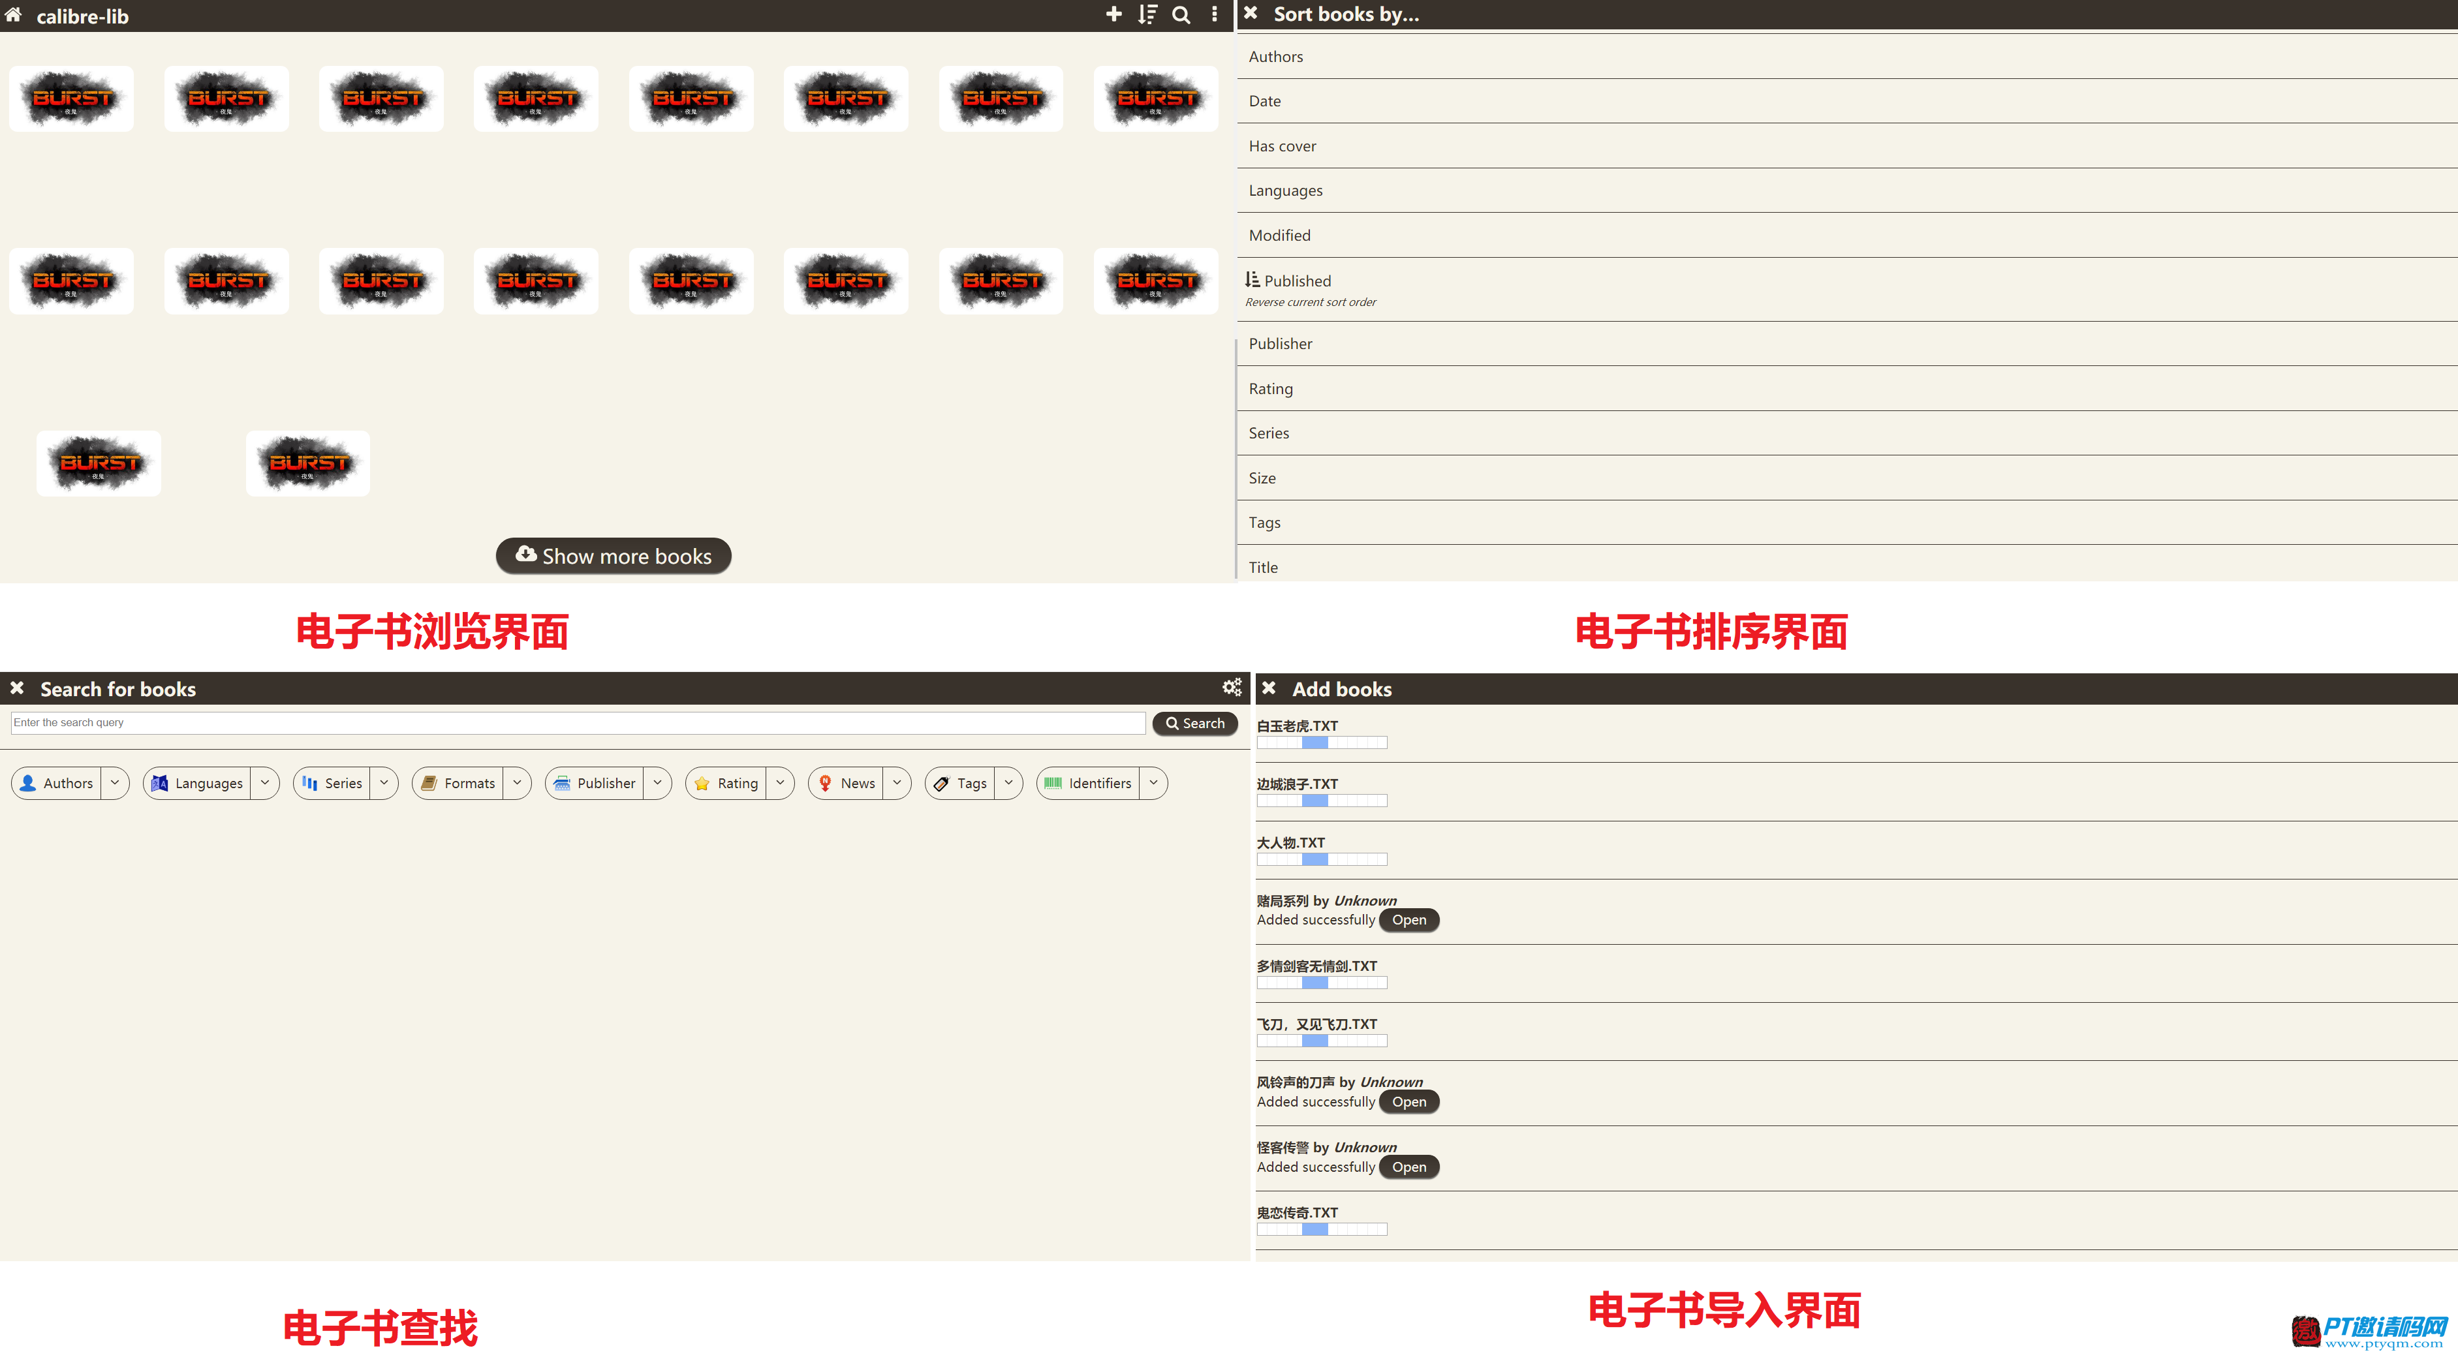Click the Authors filter button
This screenshot has height=1361, width=2458.
pos(55,783)
